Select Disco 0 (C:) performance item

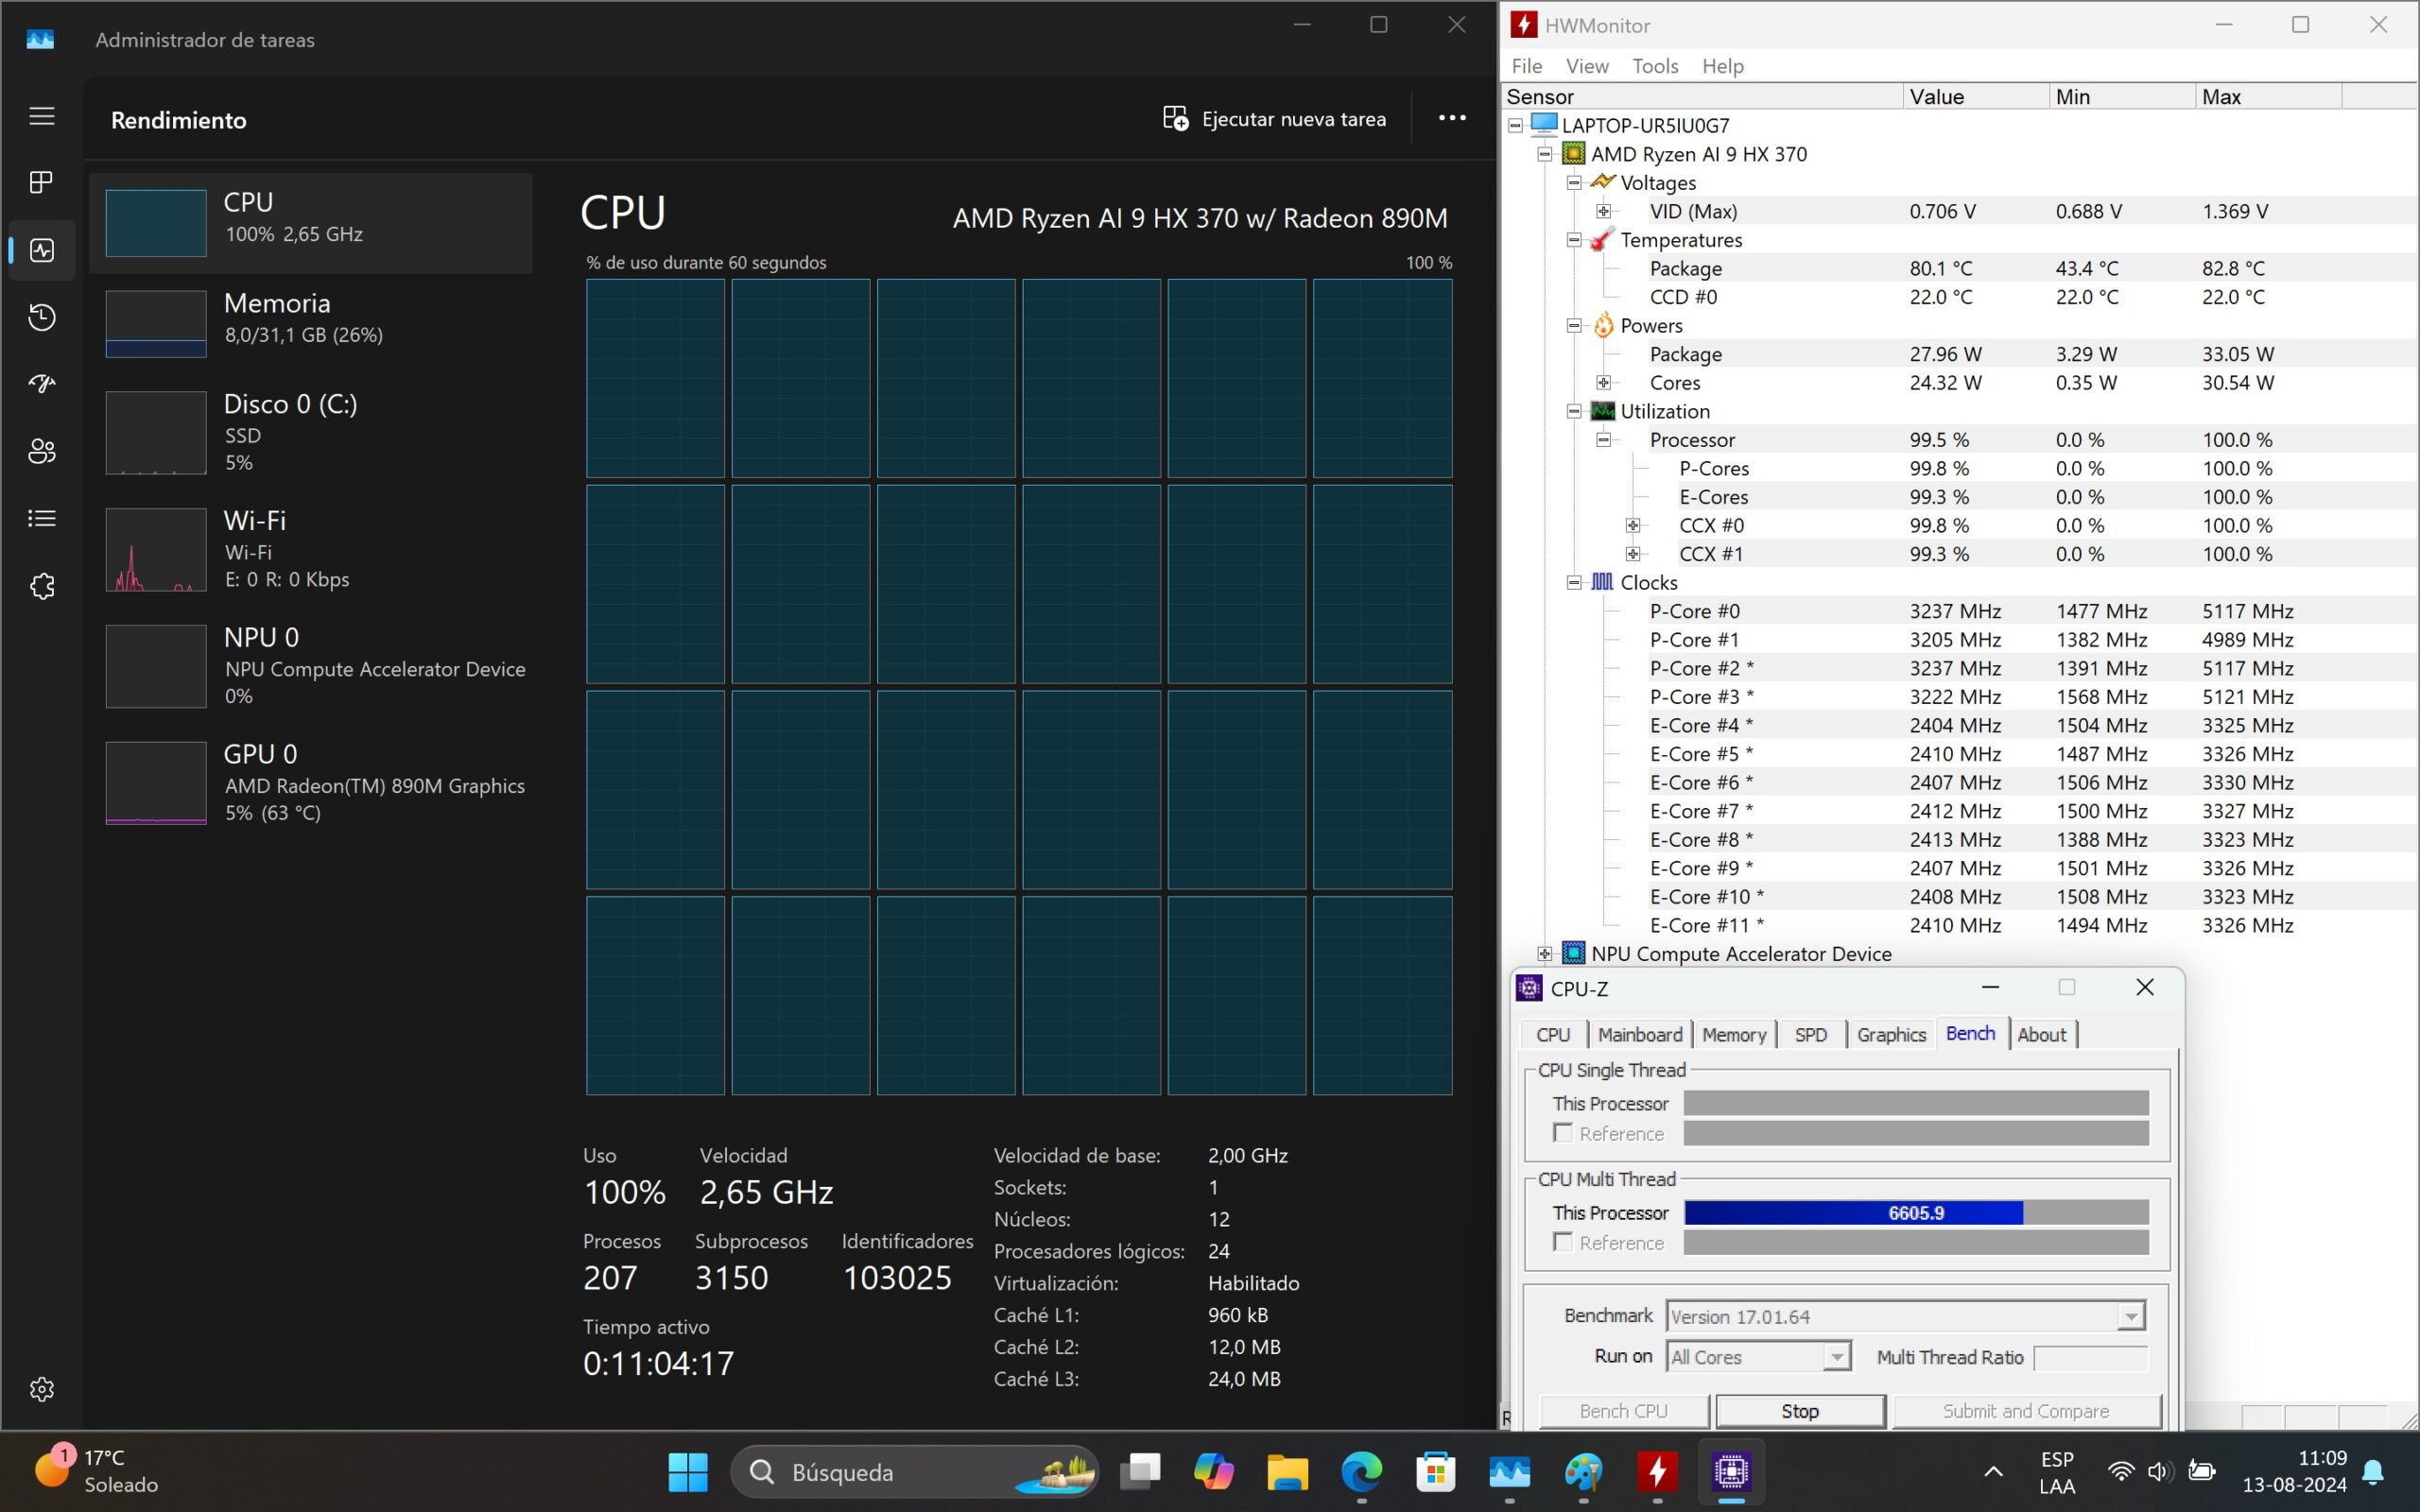[x=311, y=432]
